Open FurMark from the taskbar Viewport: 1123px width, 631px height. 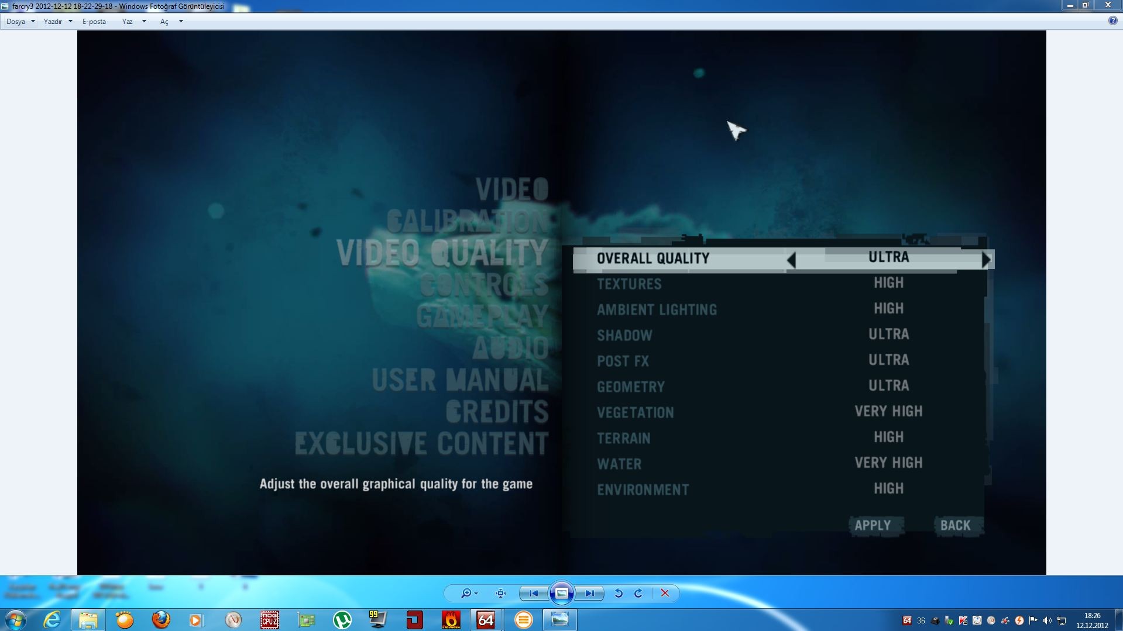(x=451, y=619)
